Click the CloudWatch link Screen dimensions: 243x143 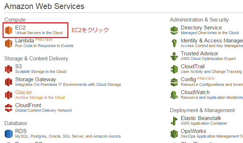pos(195,92)
